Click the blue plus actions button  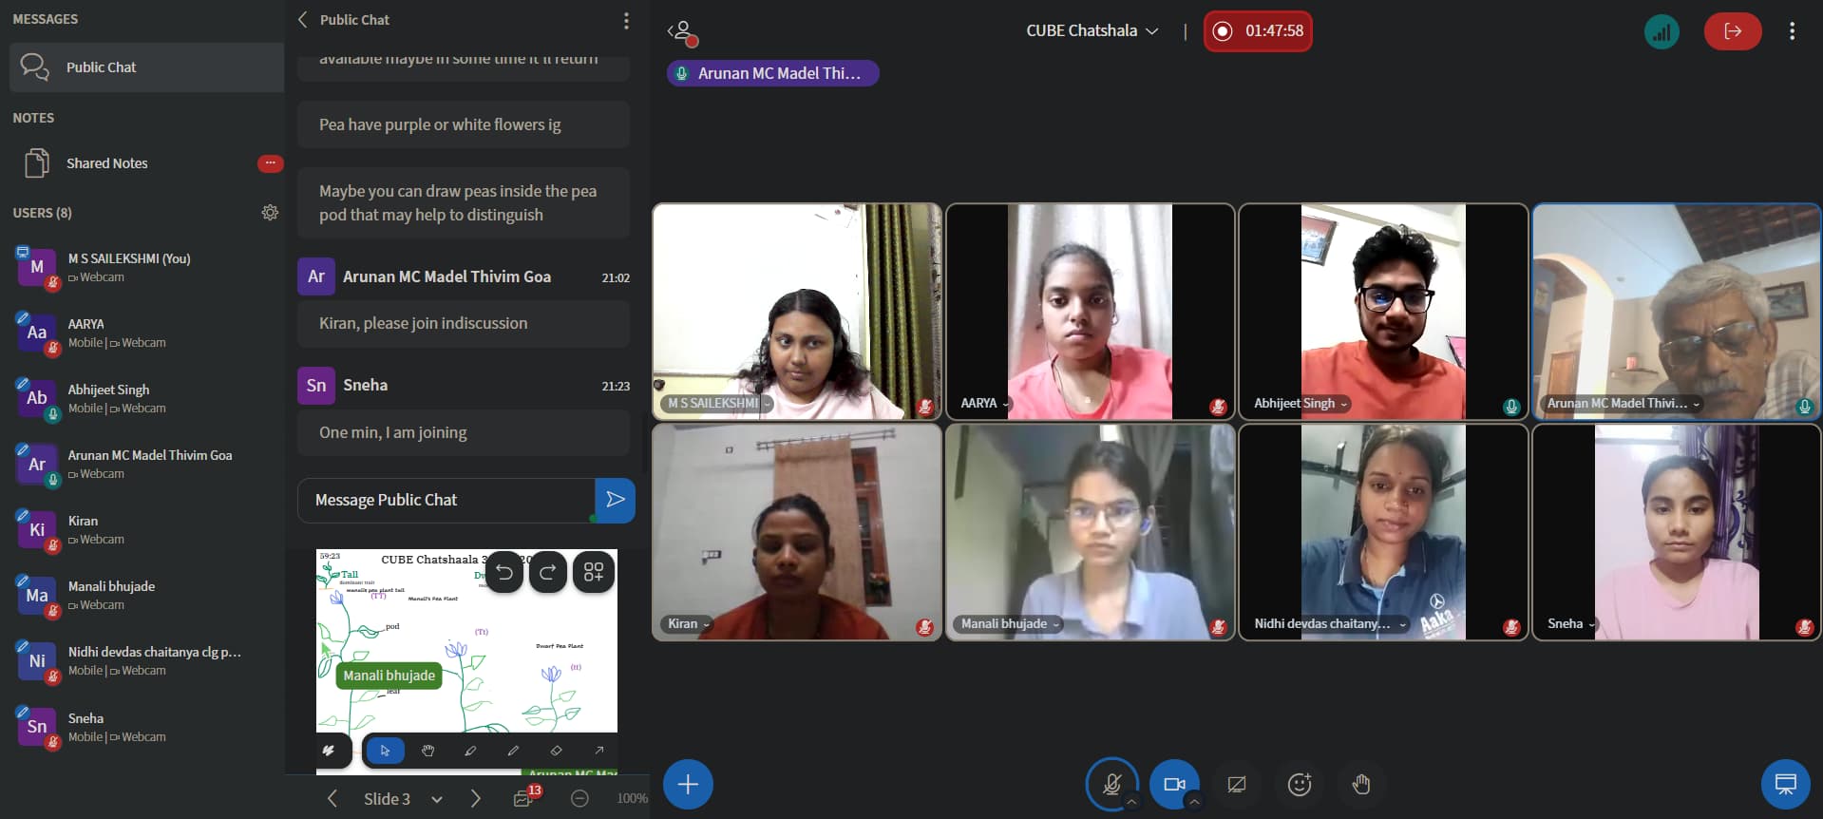click(688, 784)
